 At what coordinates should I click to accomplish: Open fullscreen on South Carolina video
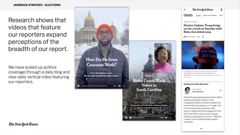(171, 118)
